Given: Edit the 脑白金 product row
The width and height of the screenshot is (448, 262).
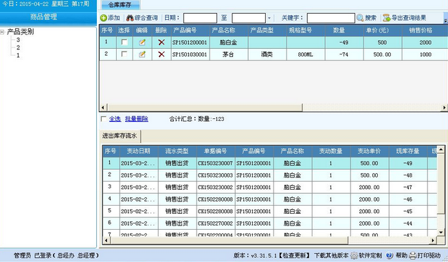Looking at the screenshot, I should tap(142, 43).
